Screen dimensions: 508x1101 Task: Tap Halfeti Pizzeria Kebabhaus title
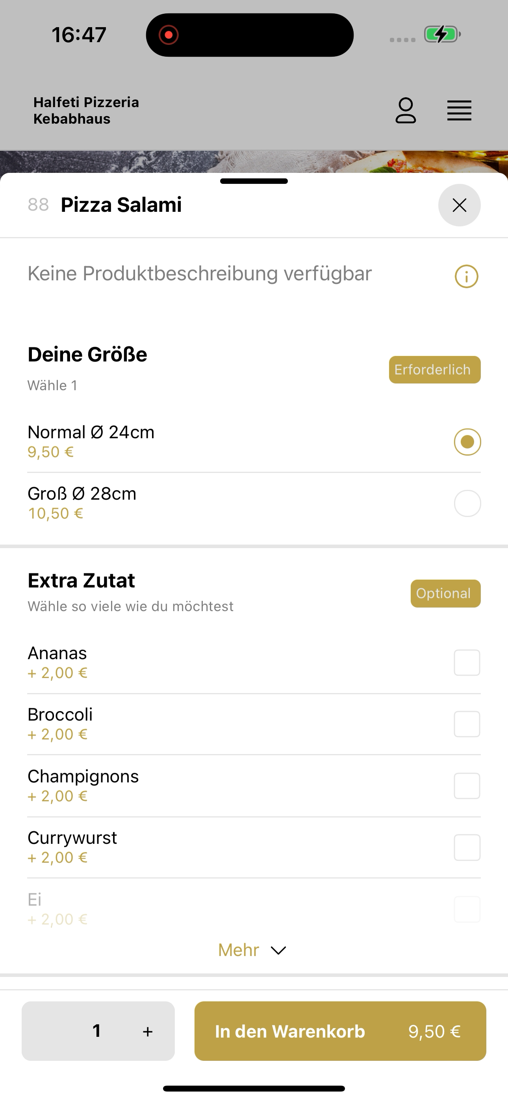pos(86,110)
